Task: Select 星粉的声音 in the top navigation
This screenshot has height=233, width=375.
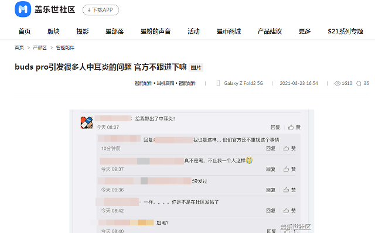Action: (155, 31)
